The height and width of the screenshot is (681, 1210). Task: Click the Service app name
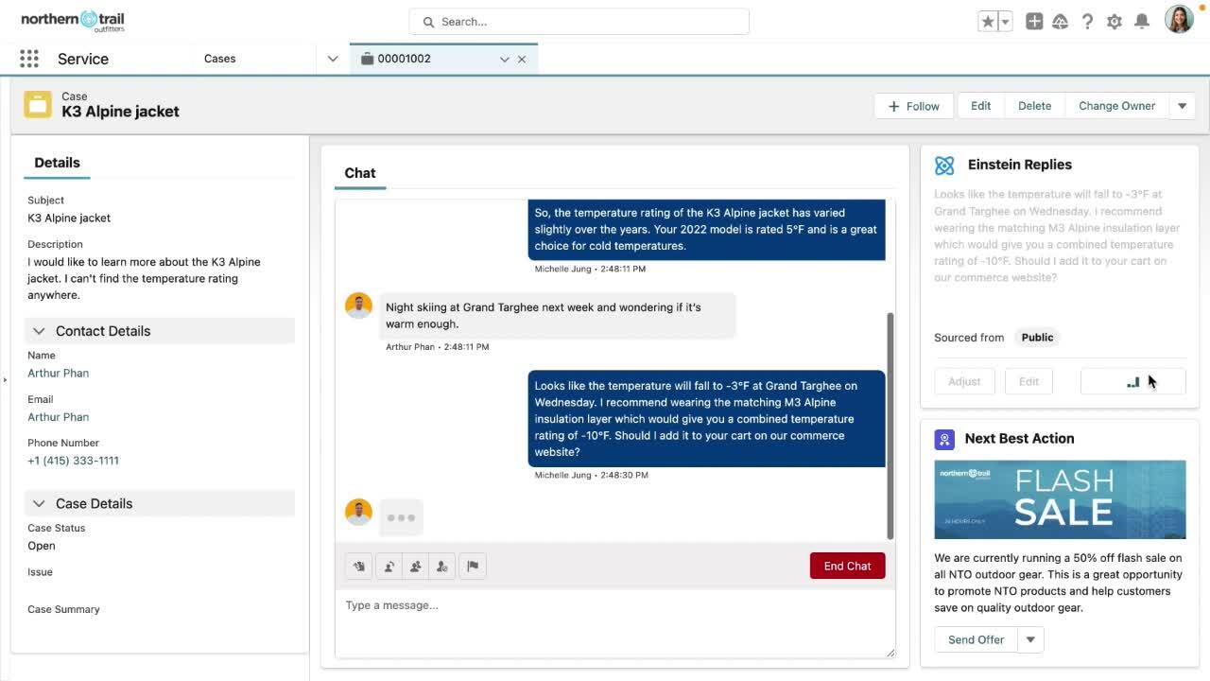[83, 59]
